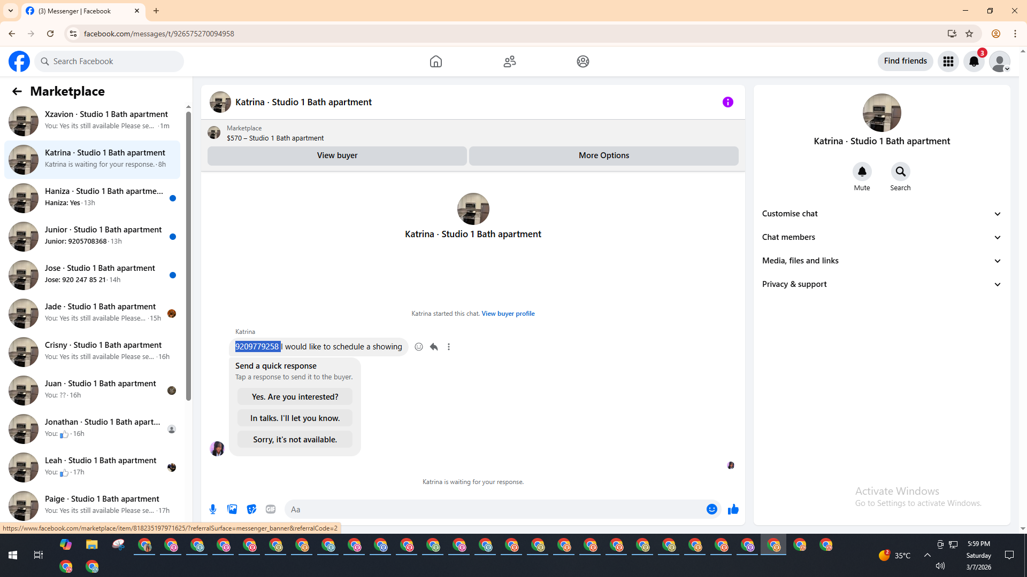Mute the Katrina conversation
This screenshot has width=1027, height=577.
pyautogui.click(x=862, y=171)
